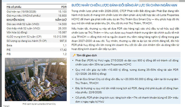Select the Beta value 1,1
Image resolution: width=185 pixels, height=107 pixels.
65,45
